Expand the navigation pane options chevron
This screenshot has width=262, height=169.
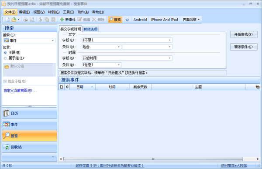[x=53, y=157]
